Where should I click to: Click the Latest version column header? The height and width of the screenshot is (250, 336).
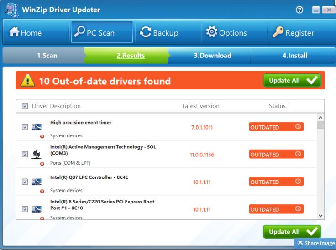(201, 106)
